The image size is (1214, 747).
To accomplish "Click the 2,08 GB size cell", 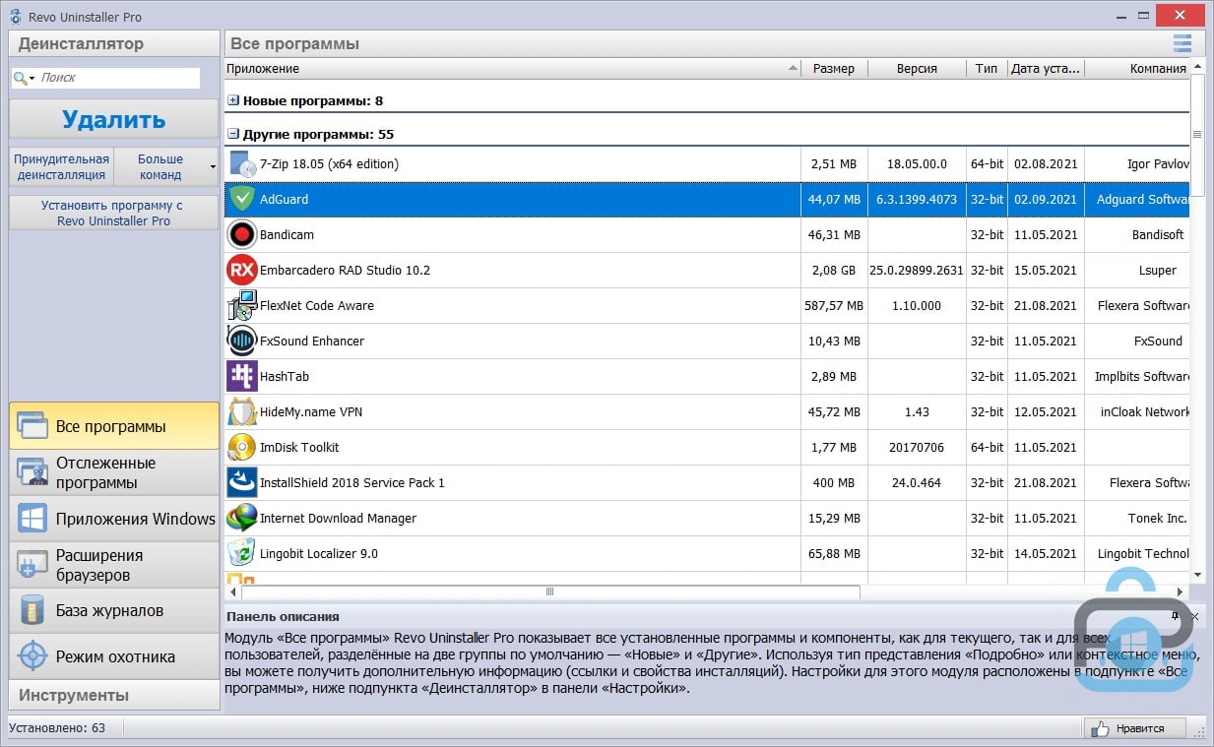I will pos(834,270).
